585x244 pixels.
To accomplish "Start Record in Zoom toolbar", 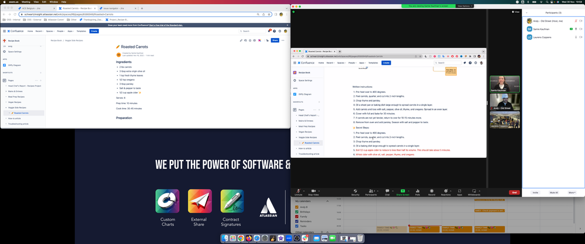I will [432, 192].
